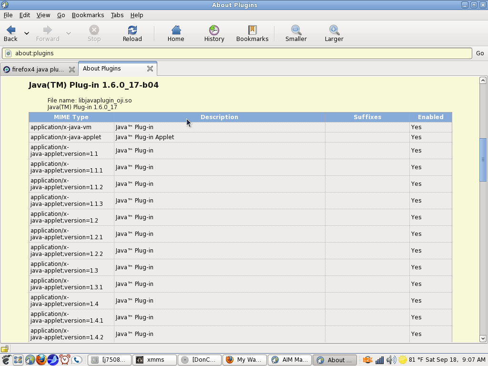Click the security lock icon in status bar
This screenshot has width=488, height=366.
[x=5, y=349]
